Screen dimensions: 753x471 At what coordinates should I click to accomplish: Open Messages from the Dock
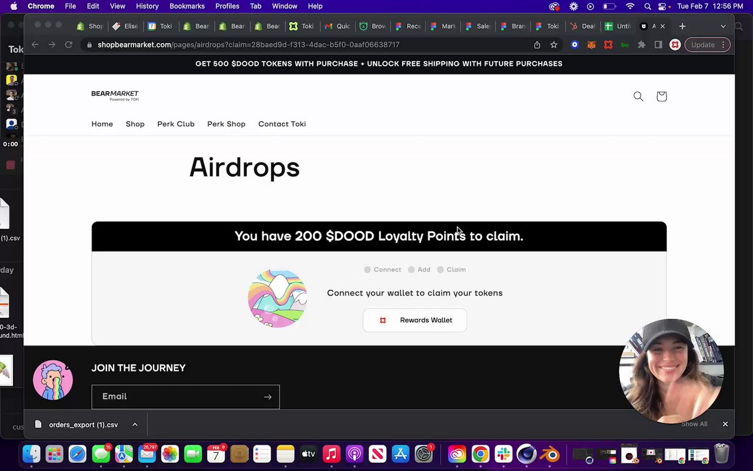coord(101,454)
